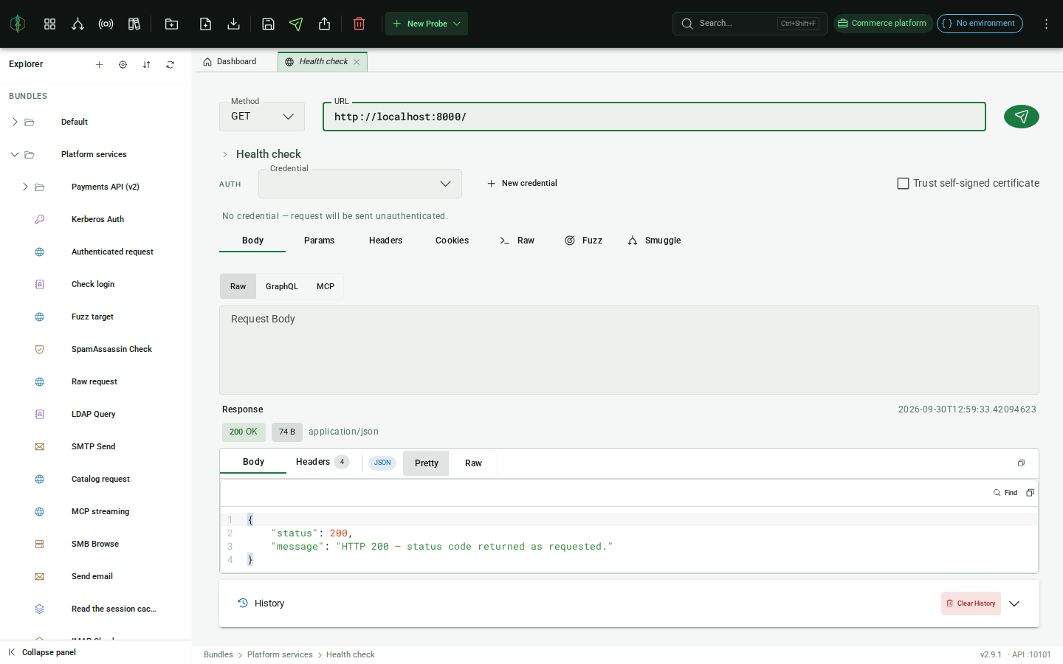Click the red trash delete icon

(359, 24)
